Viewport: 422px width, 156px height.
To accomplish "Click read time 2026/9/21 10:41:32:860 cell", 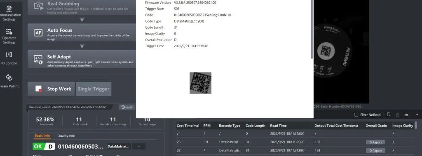I will point(287,134).
